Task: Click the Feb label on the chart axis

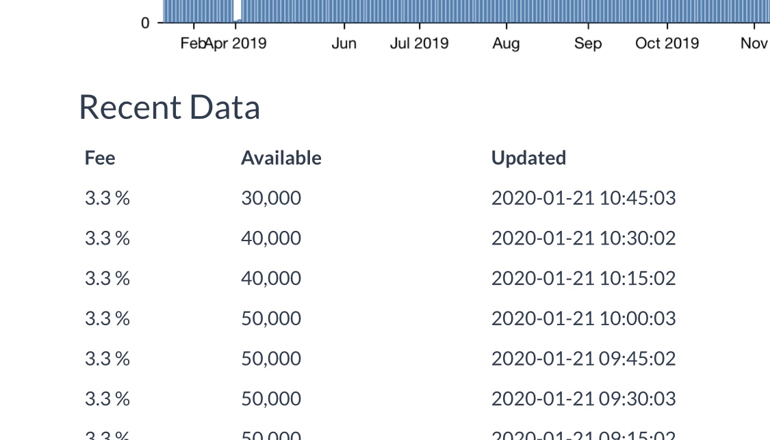Action: (x=193, y=43)
